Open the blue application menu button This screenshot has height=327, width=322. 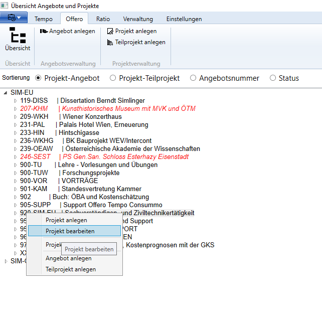pyautogui.click(x=14, y=18)
